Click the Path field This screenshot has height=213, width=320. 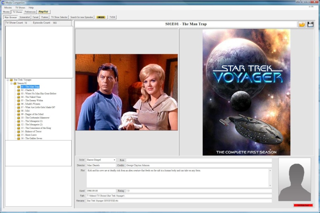[179, 196]
